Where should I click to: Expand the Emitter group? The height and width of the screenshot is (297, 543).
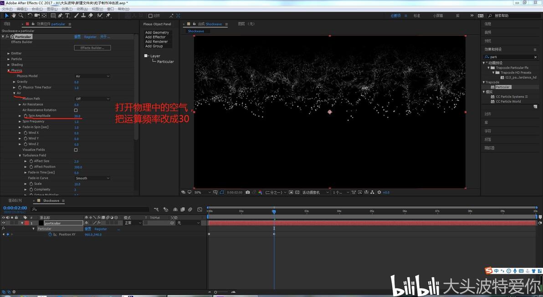click(9, 53)
